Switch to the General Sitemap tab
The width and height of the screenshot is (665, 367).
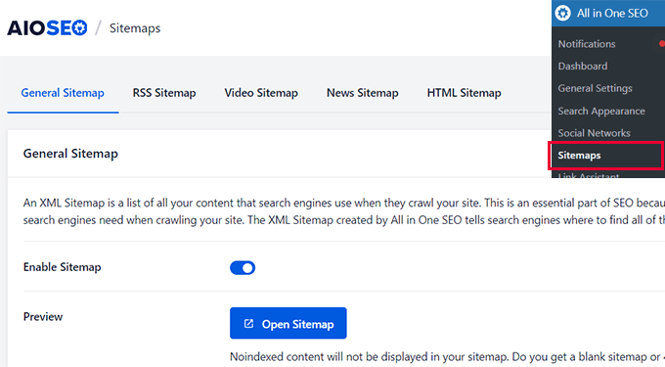[x=63, y=93]
